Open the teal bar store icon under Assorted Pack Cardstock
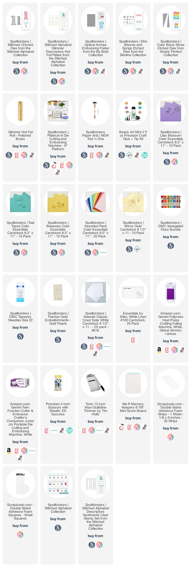 [103, 253]
